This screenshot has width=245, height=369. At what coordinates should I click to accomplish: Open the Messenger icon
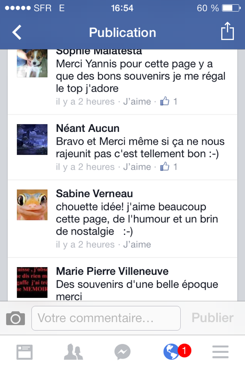coord(122,352)
